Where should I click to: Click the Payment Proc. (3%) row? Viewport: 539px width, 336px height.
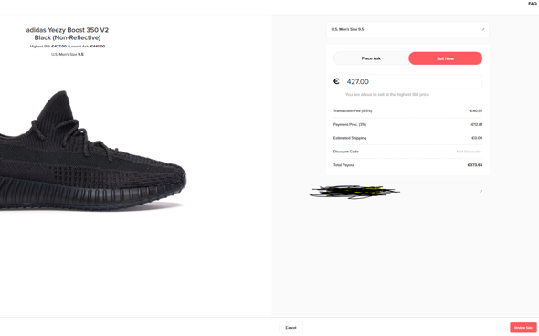tap(407, 125)
